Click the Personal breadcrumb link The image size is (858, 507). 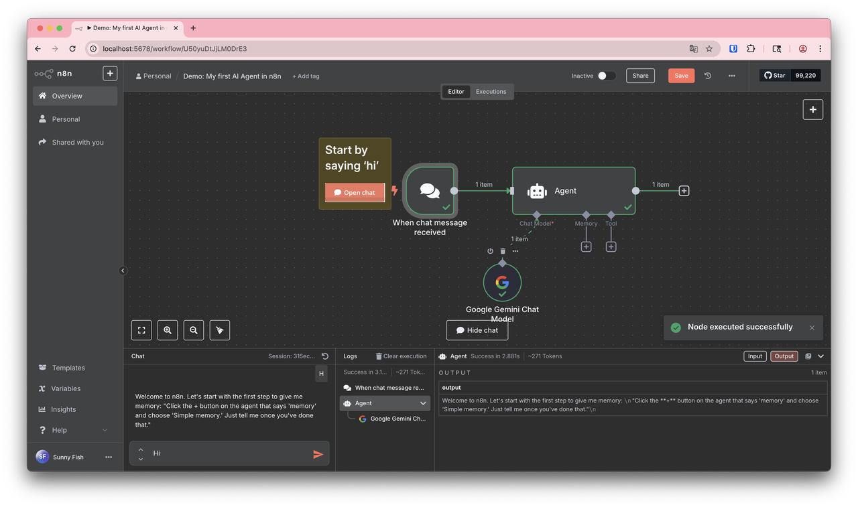tap(154, 76)
